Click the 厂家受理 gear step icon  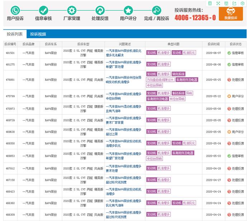[72, 10]
